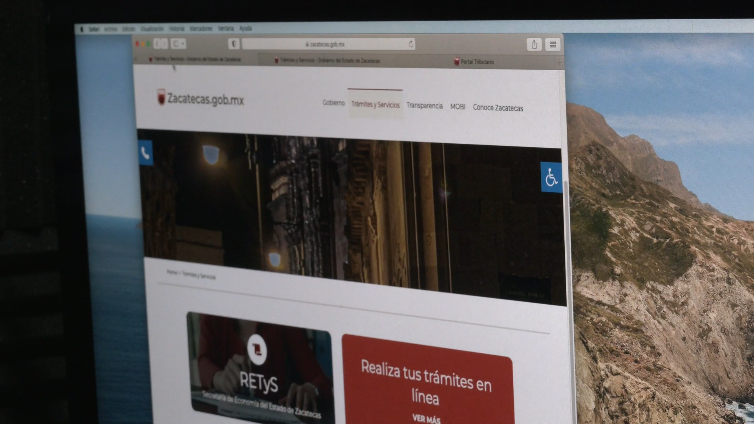Switch to the Portal Tributario tab
Screen dimensions: 754x424
click(476, 62)
